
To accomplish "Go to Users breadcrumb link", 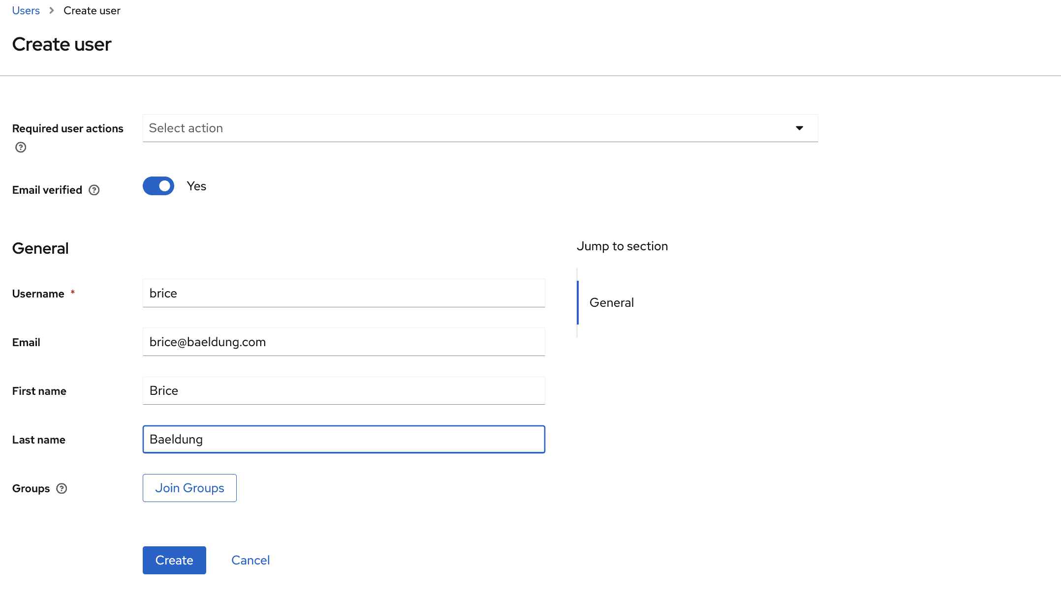I will (26, 11).
